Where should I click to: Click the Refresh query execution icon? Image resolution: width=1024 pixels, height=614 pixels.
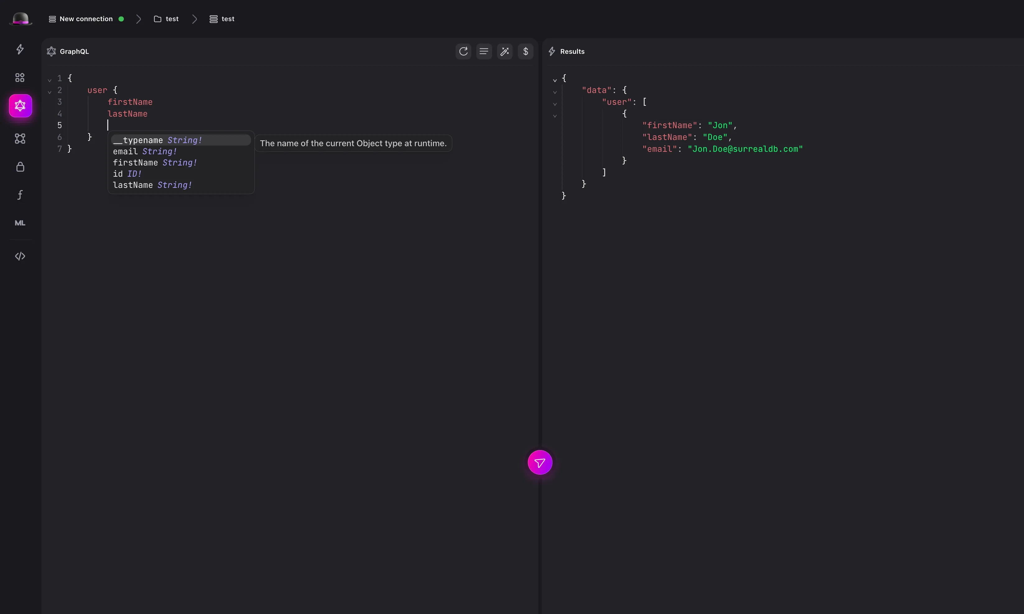[463, 51]
